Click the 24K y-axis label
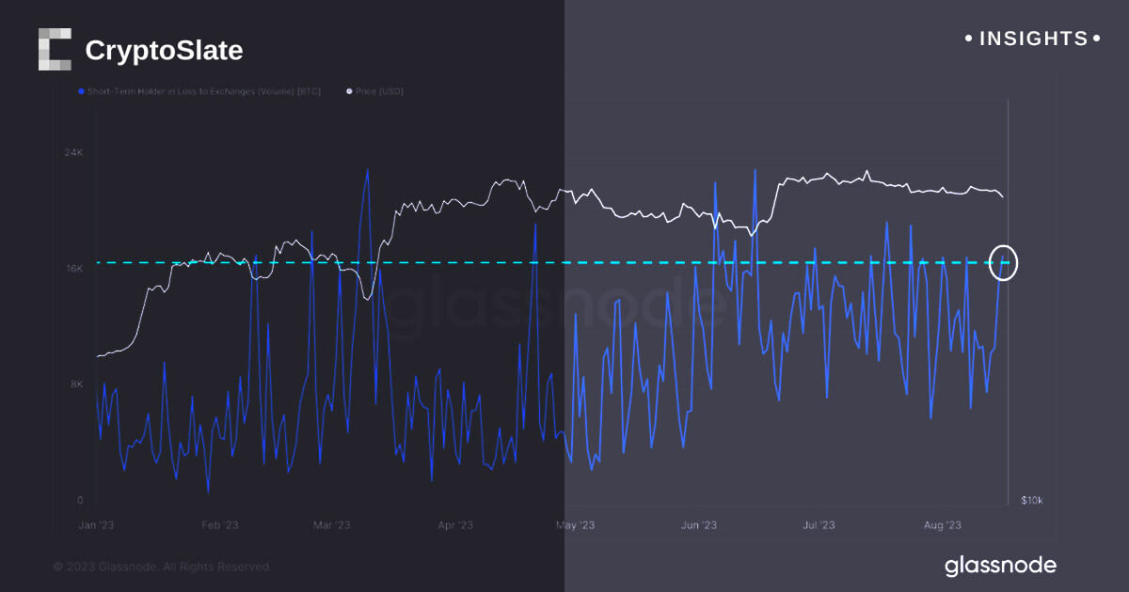The image size is (1129, 592). (x=74, y=152)
